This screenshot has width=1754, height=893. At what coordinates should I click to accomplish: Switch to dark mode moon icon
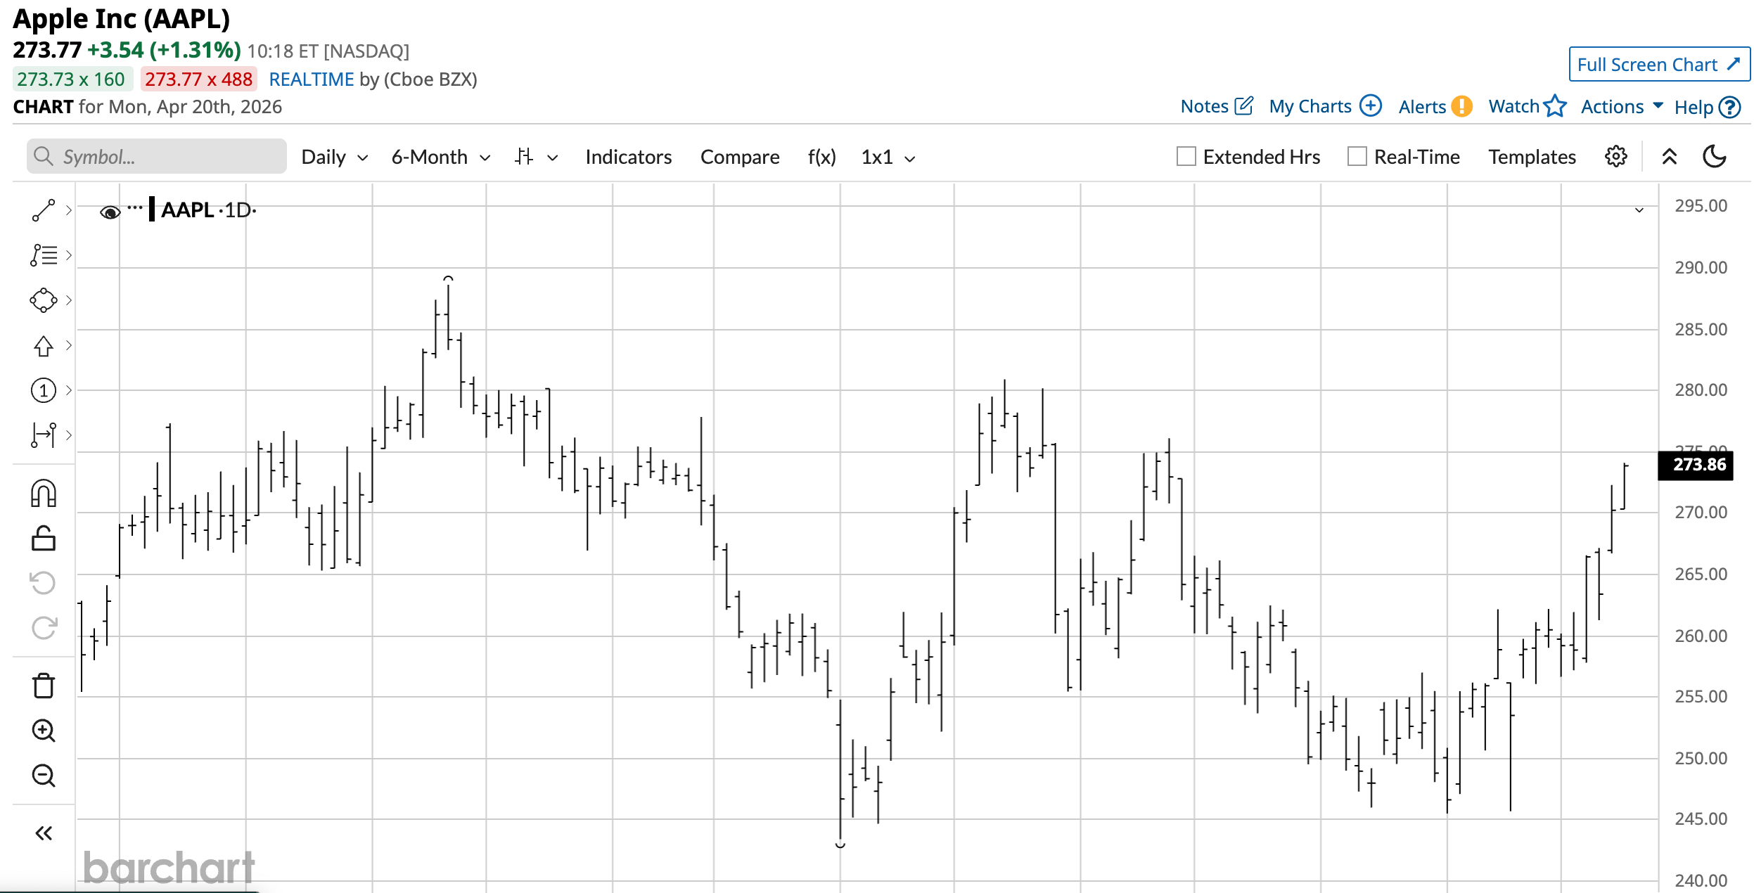pos(1714,157)
